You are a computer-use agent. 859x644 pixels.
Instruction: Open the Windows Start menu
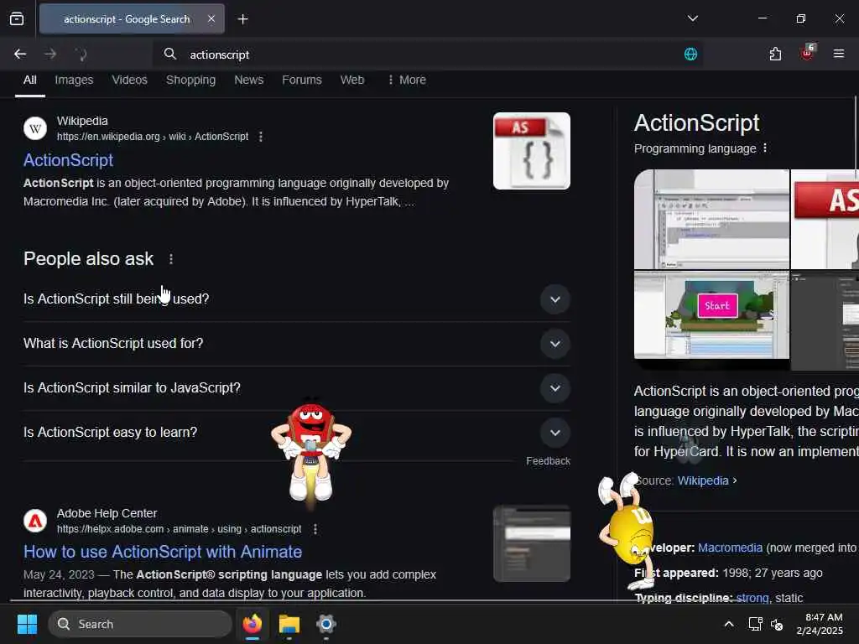tap(27, 624)
